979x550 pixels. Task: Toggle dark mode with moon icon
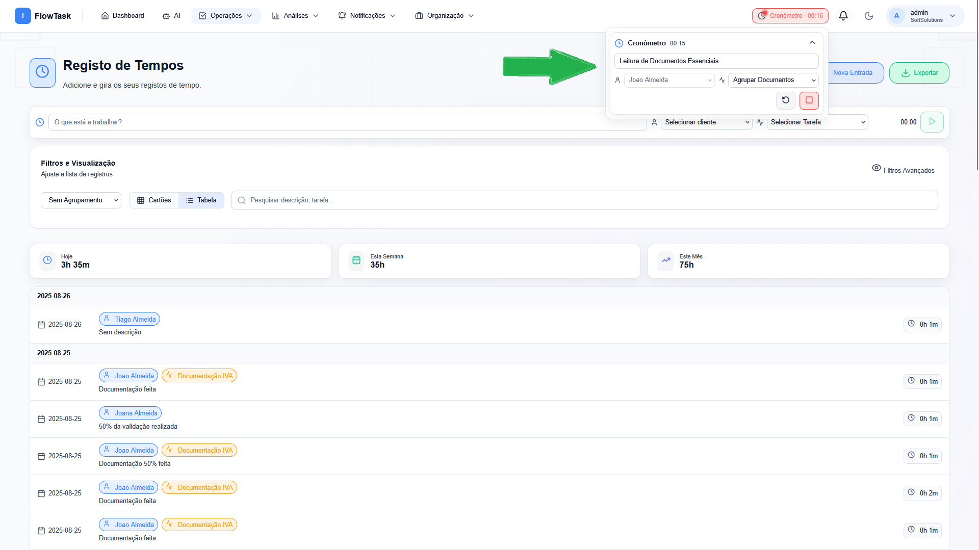click(x=869, y=16)
